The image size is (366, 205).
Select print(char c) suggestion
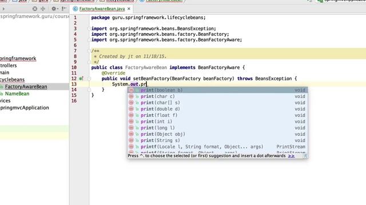[x=217, y=96]
